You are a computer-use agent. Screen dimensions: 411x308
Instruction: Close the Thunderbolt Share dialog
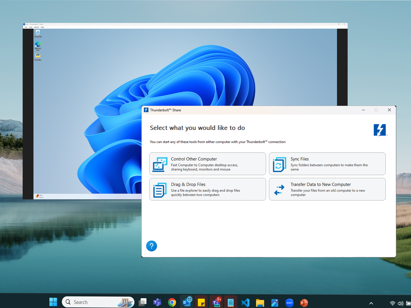389,110
